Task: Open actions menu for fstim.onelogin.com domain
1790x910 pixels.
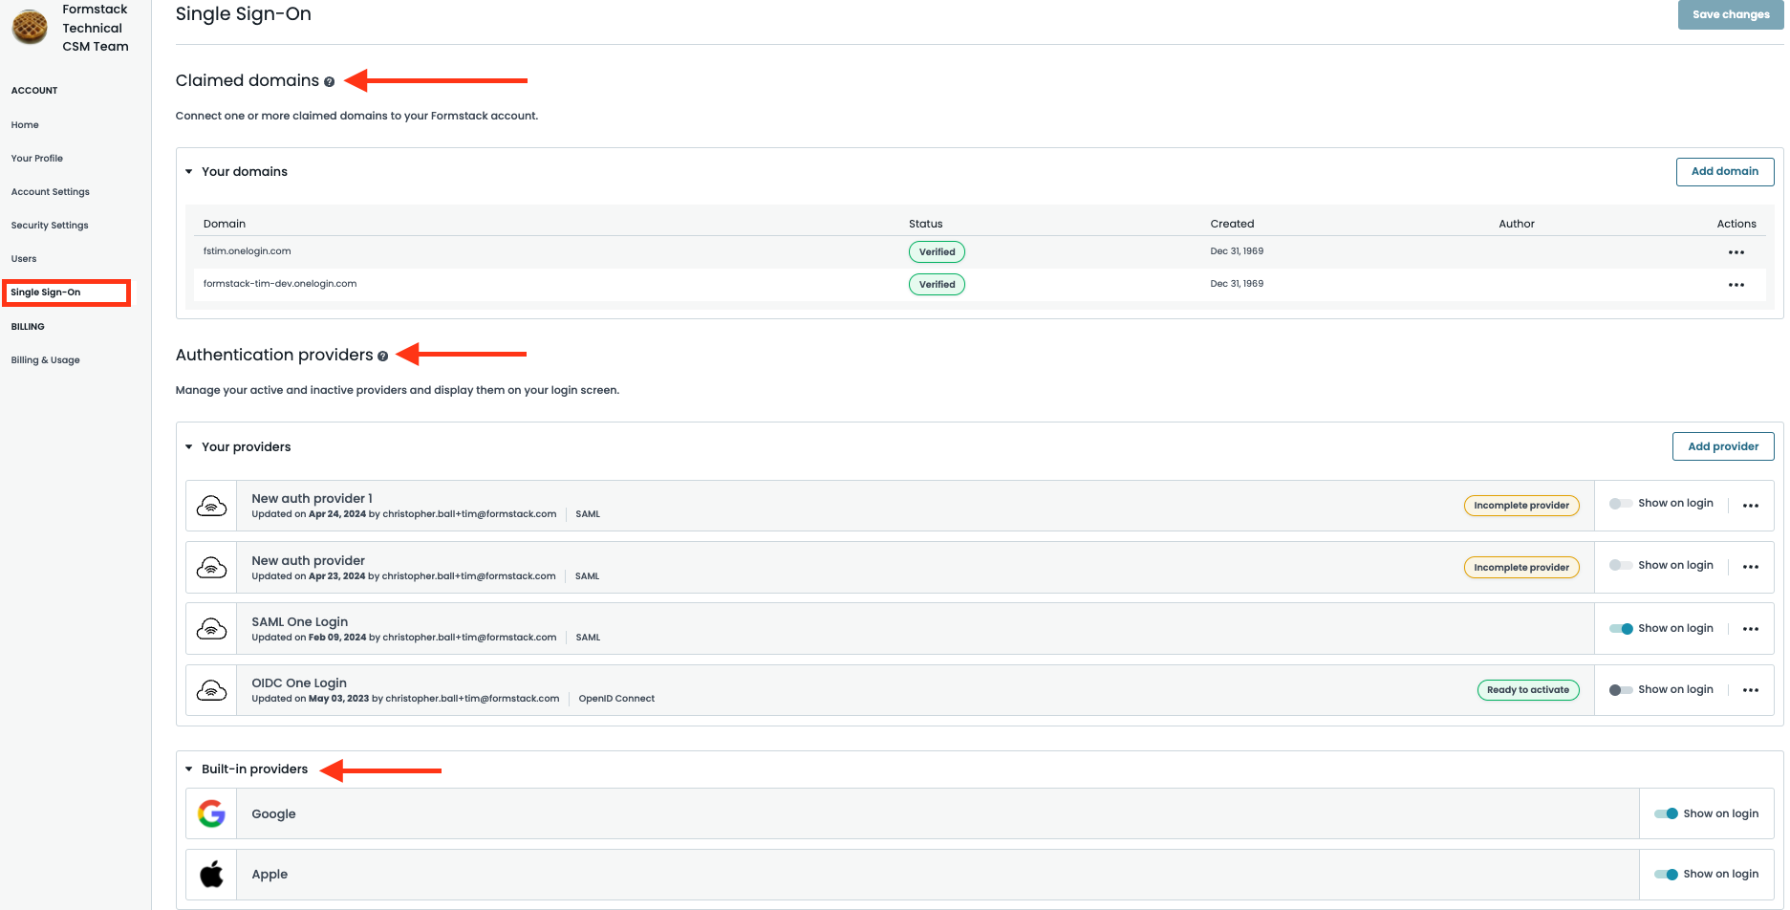Action: click(1736, 251)
